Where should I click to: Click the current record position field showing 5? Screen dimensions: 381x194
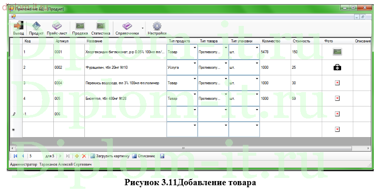pos(36,156)
